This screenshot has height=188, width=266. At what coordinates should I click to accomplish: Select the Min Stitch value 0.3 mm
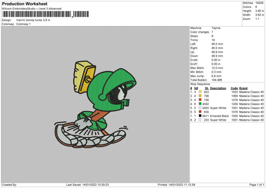coord(216,72)
